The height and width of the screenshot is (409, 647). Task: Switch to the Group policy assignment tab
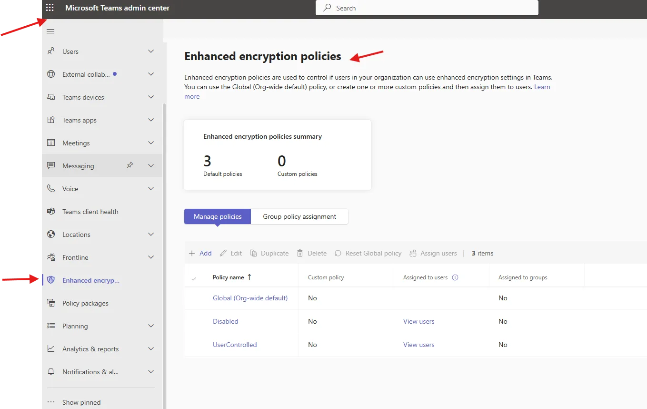[299, 216]
